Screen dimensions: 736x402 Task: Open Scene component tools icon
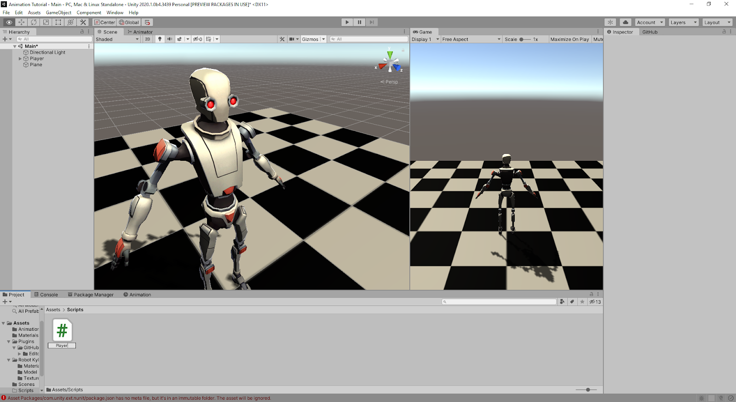coord(282,39)
